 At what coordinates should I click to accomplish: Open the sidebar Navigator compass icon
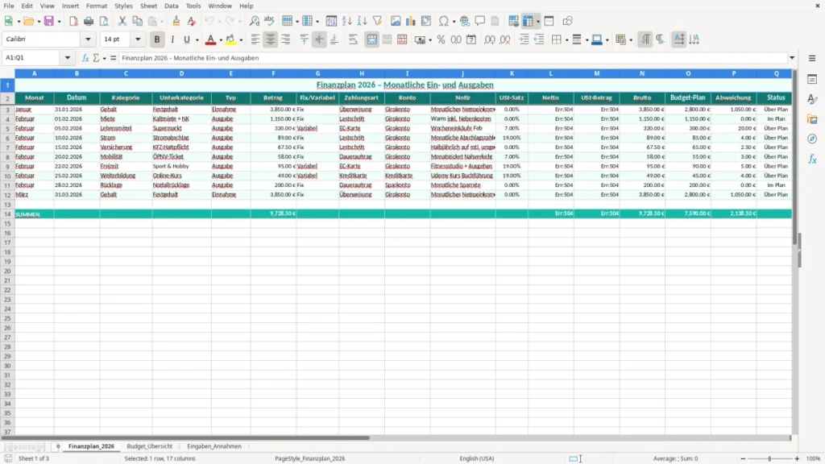click(812, 139)
